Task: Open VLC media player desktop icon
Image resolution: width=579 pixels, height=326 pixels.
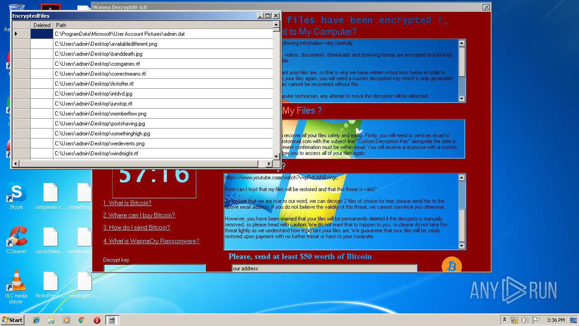Action: (16, 287)
